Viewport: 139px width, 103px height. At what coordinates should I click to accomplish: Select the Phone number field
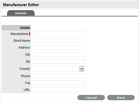click(x=59, y=76)
